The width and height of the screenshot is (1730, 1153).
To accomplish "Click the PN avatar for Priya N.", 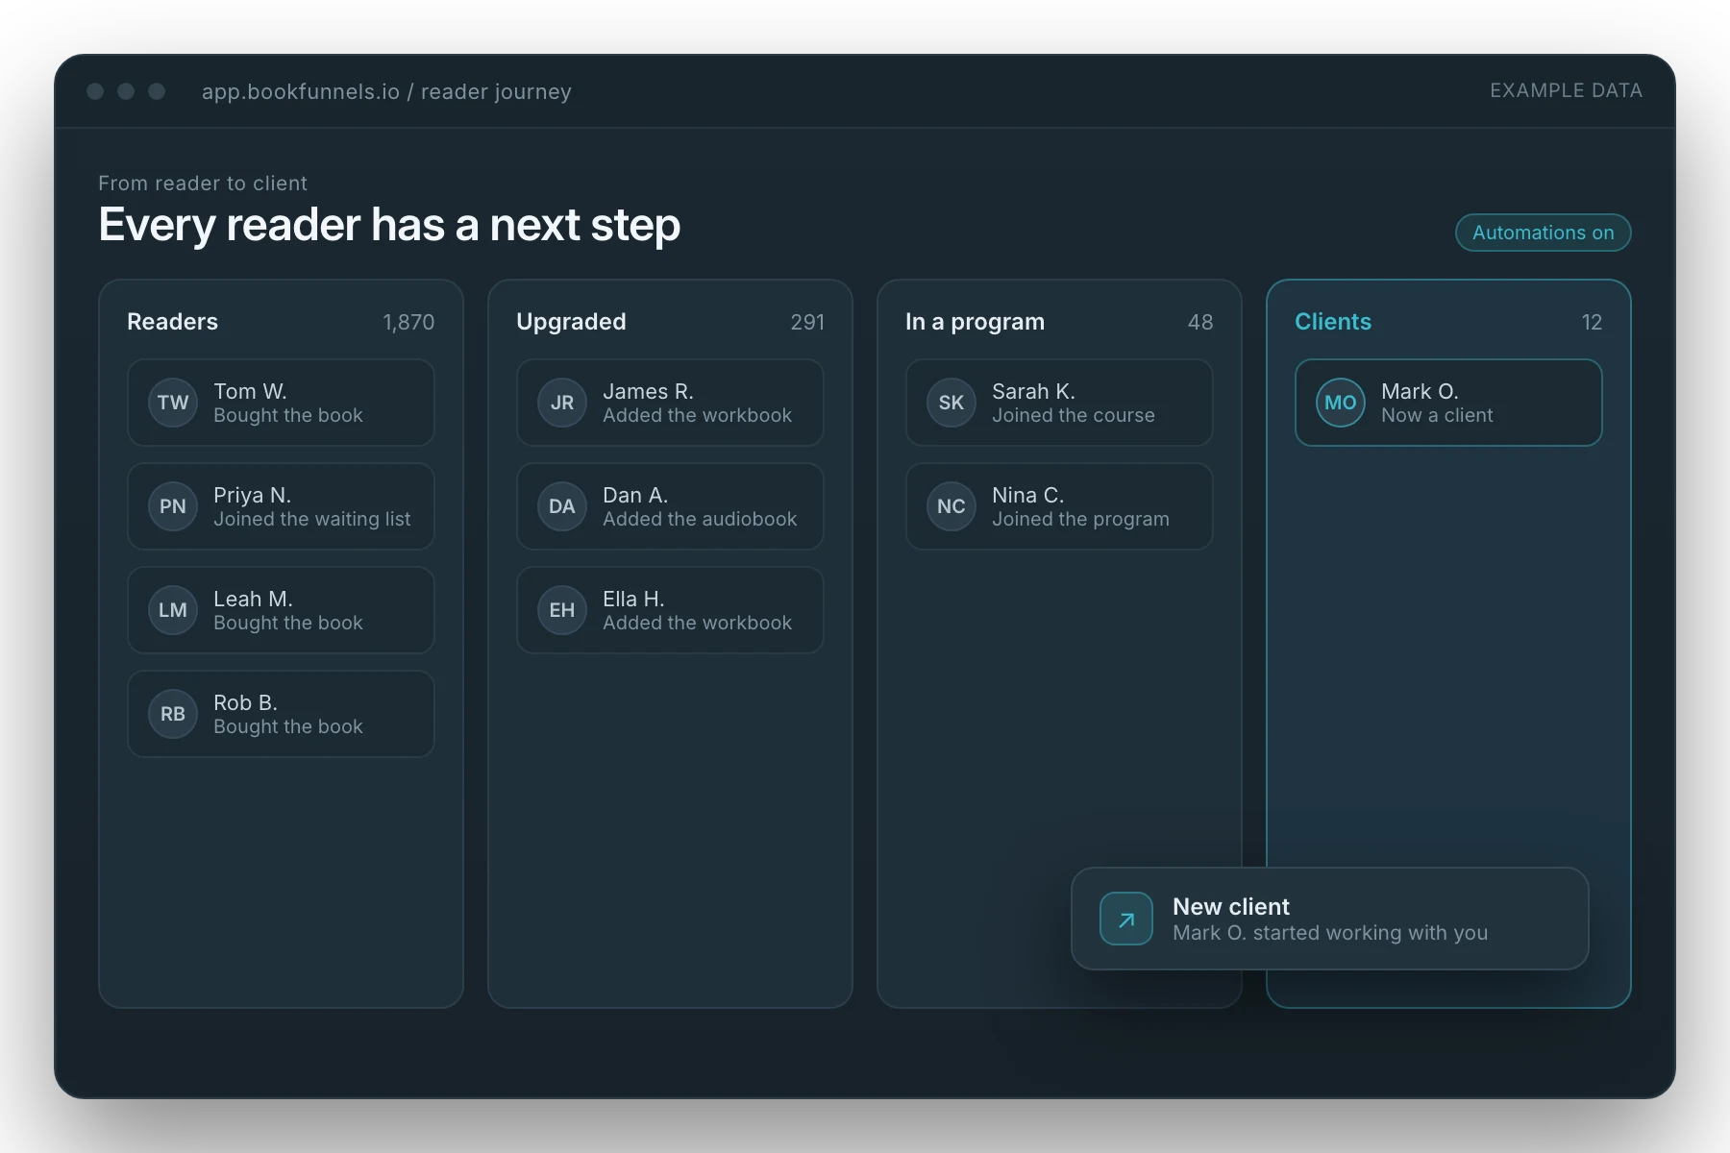I will 173,506.
